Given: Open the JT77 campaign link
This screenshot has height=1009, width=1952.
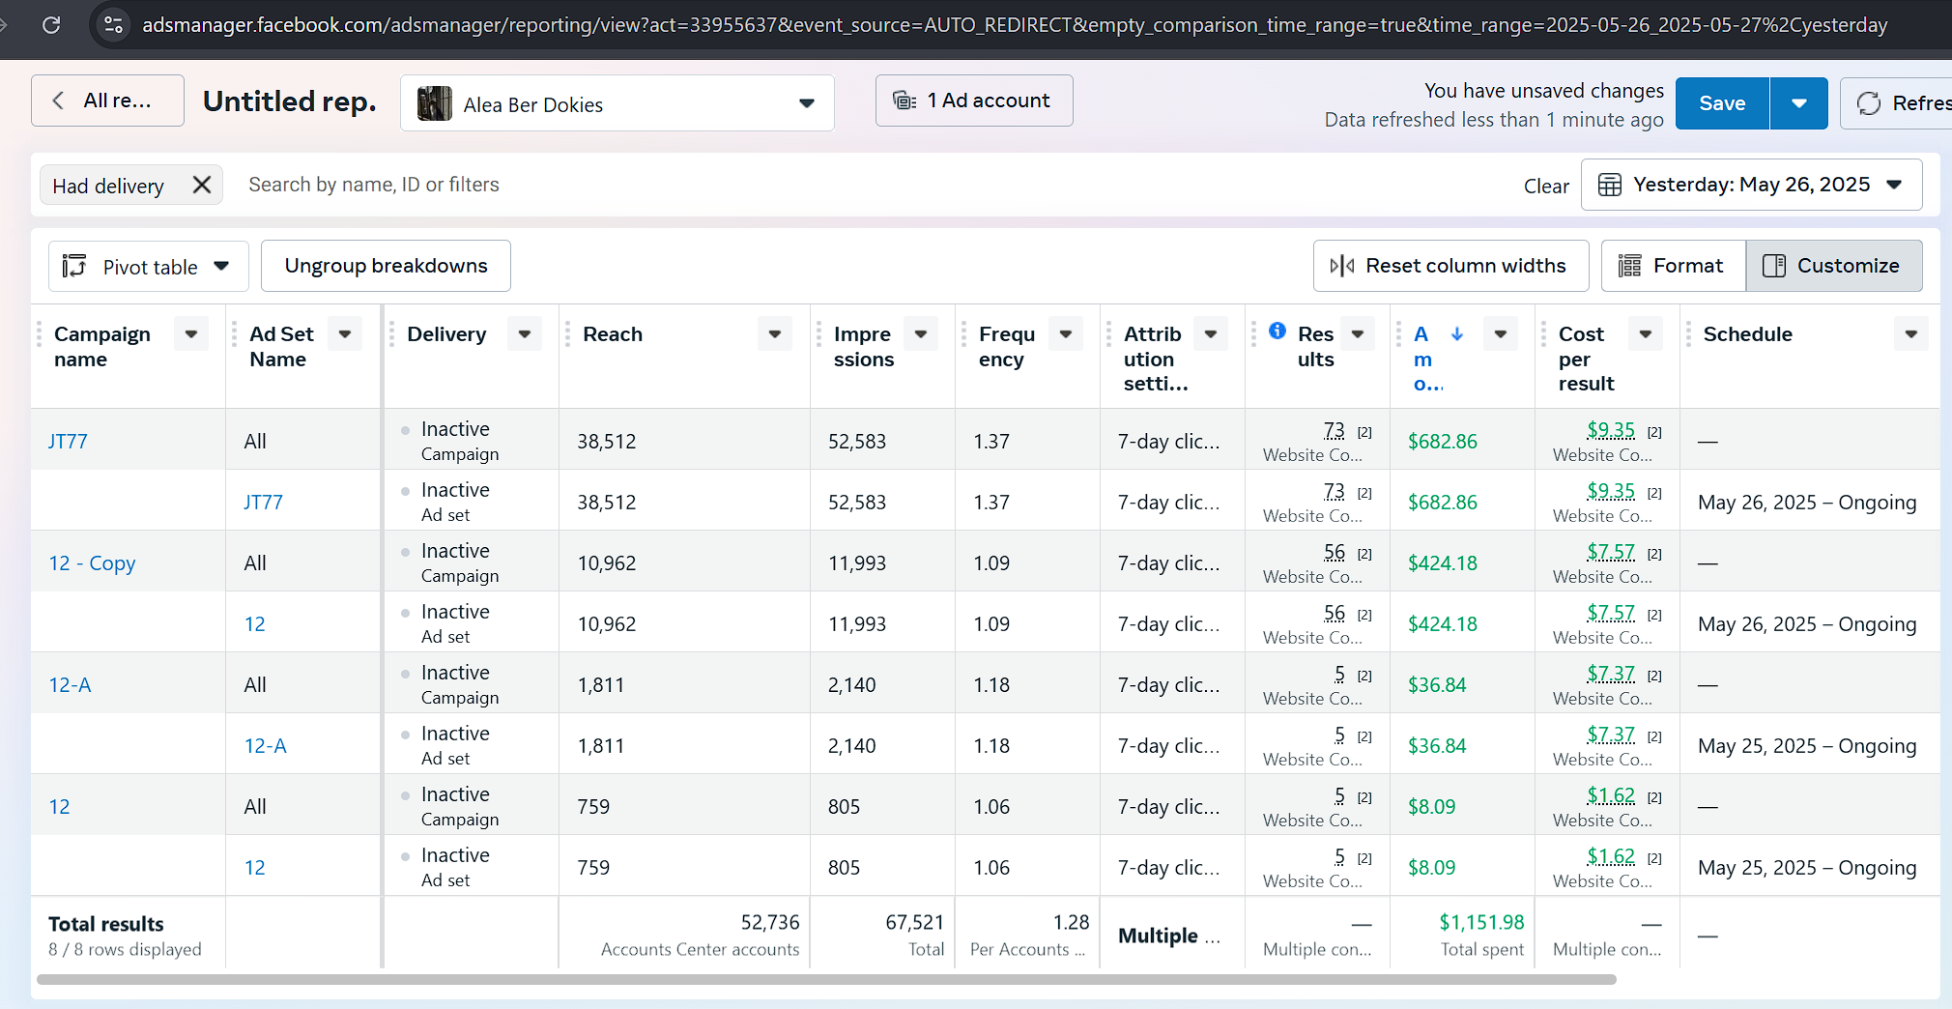Looking at the screenshot, I should tap(68, 442).
